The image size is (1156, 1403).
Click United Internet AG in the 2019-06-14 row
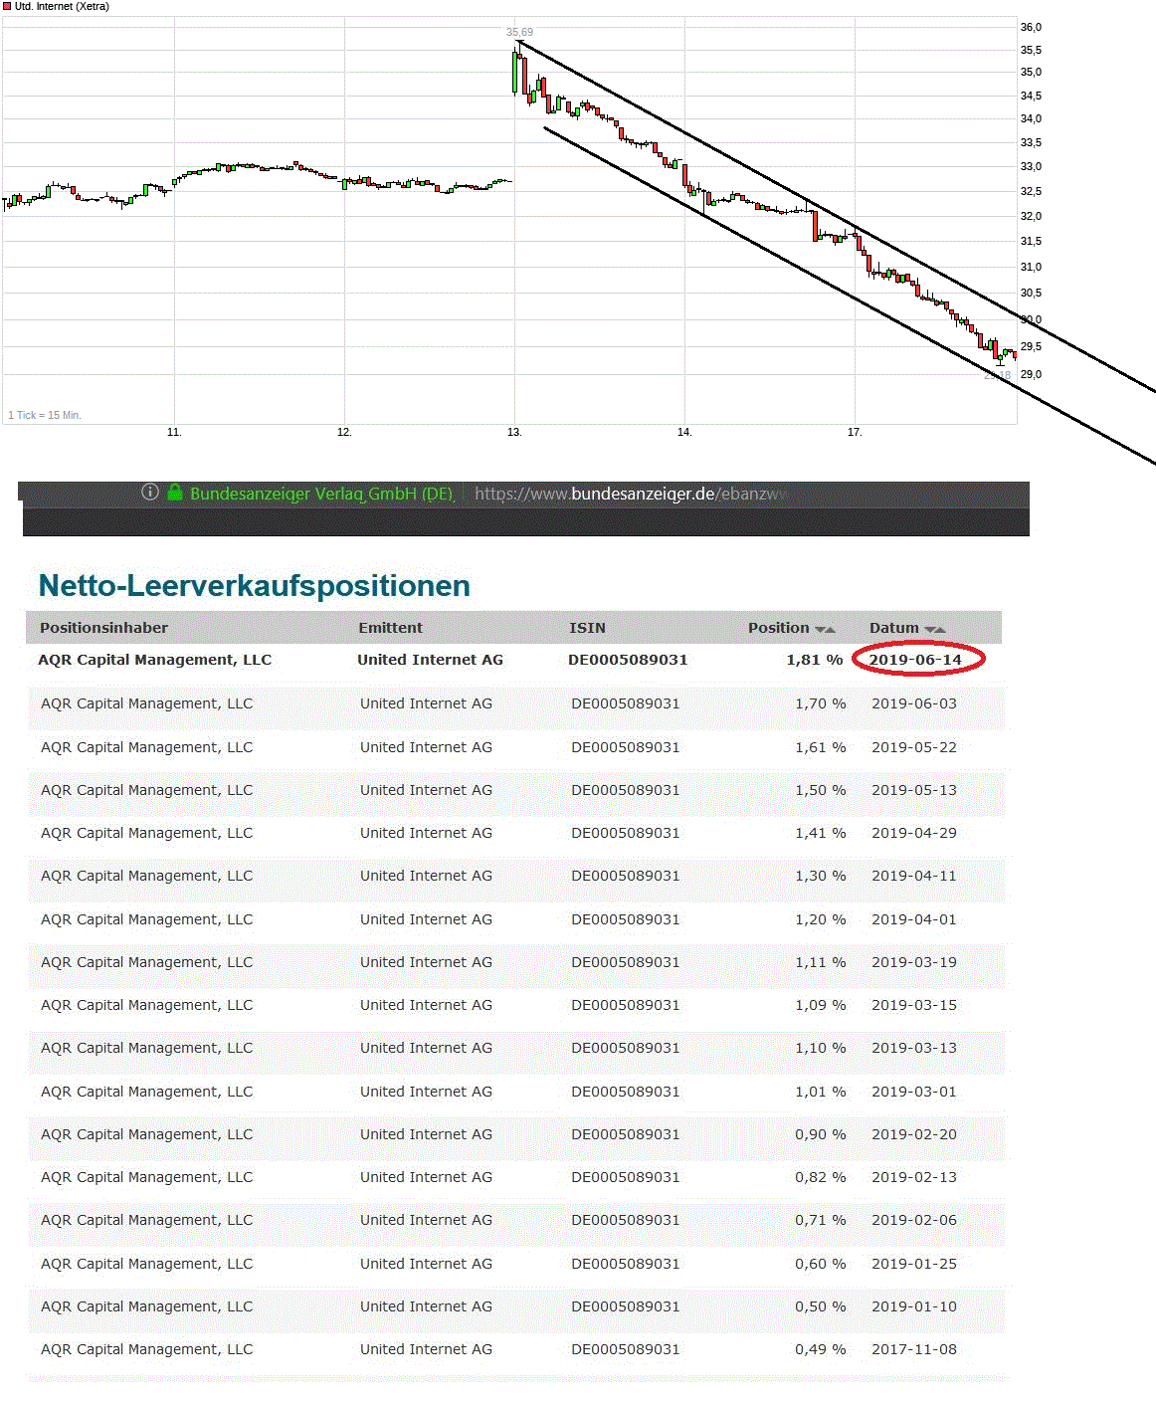(430, 660)
